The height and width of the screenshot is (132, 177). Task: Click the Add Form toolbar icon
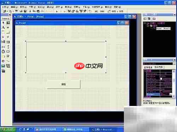pos(10,11)
